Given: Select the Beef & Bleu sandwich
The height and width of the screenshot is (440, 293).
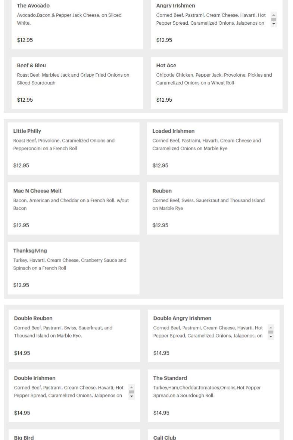Looking at the screenshot, I should (31, 65).
